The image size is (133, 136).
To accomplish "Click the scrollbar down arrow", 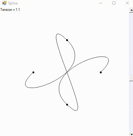I will (131, 134).
